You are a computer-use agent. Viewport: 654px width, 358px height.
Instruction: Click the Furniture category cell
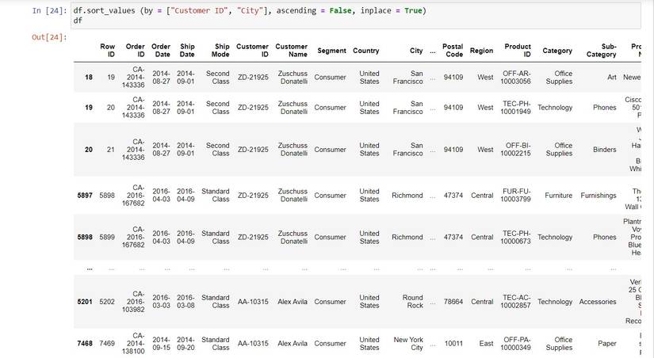tap(559, 196)
